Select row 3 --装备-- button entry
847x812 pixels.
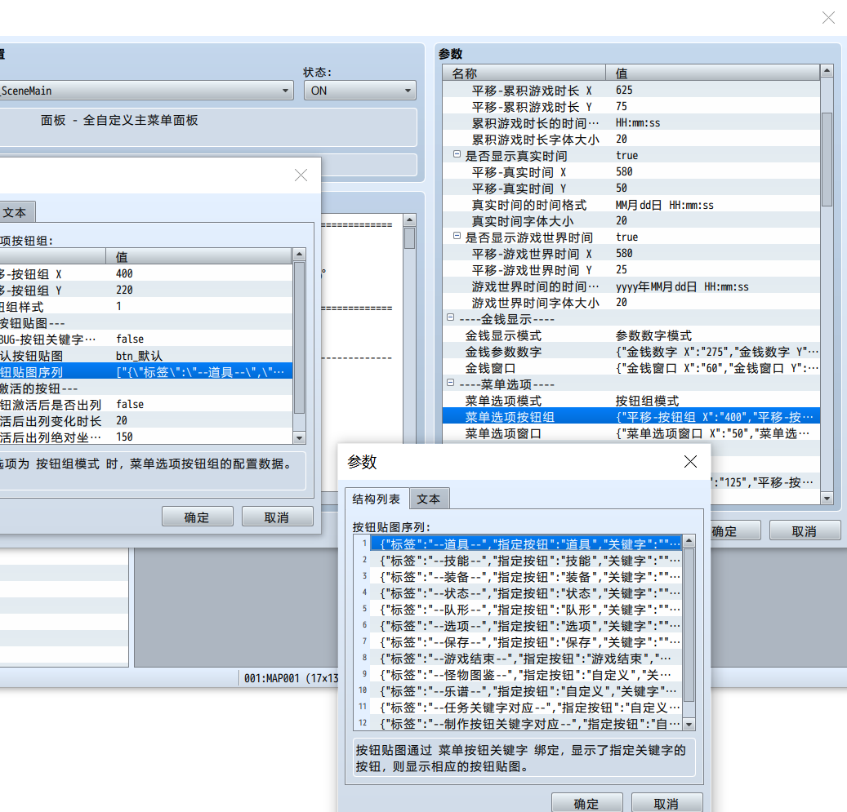[525, 577]
